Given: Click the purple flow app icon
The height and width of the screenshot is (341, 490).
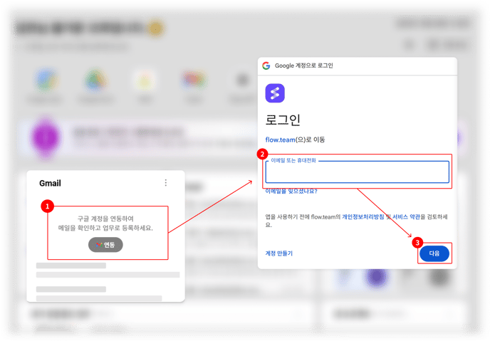Looking at the screenshot, I should (275, 93).
